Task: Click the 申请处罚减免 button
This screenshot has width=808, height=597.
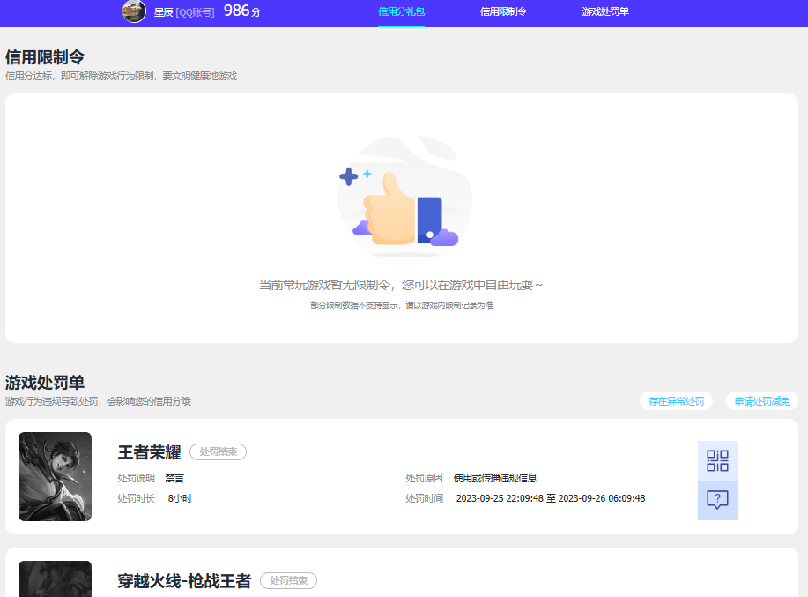Action: pos(762,401)
